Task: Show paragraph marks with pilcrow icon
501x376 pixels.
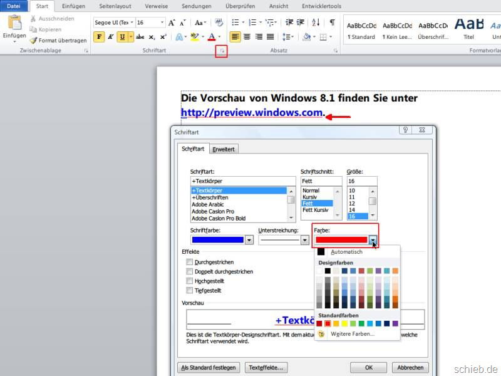Action: coord(333,23)
